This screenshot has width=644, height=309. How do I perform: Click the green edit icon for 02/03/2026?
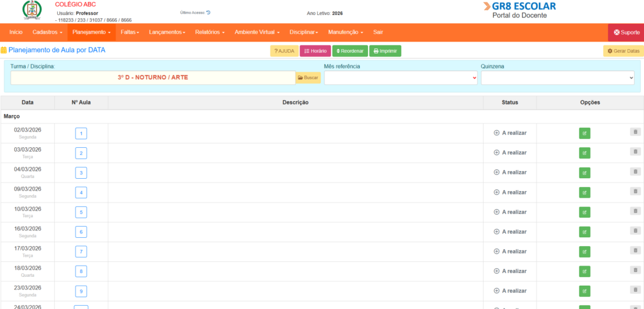click(x=584, y=133)
